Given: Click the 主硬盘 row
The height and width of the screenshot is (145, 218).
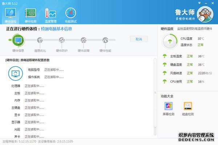Looking at the screenshot, I should tap(28, 108).
